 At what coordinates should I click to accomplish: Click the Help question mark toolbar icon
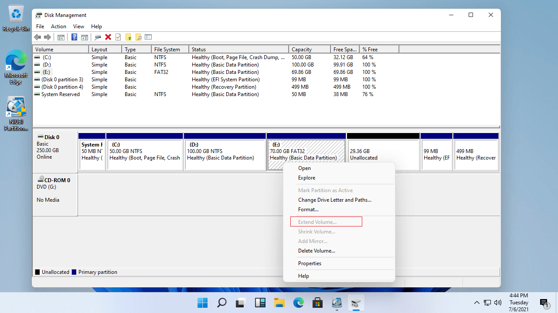(74, 37)
